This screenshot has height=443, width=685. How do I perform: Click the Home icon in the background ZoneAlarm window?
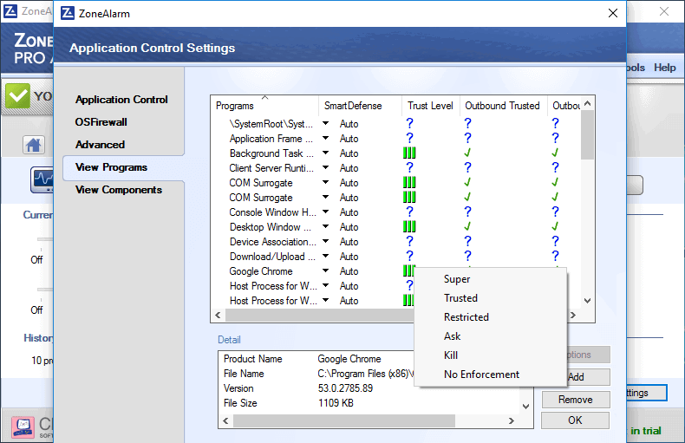click(x=34, y=145)
